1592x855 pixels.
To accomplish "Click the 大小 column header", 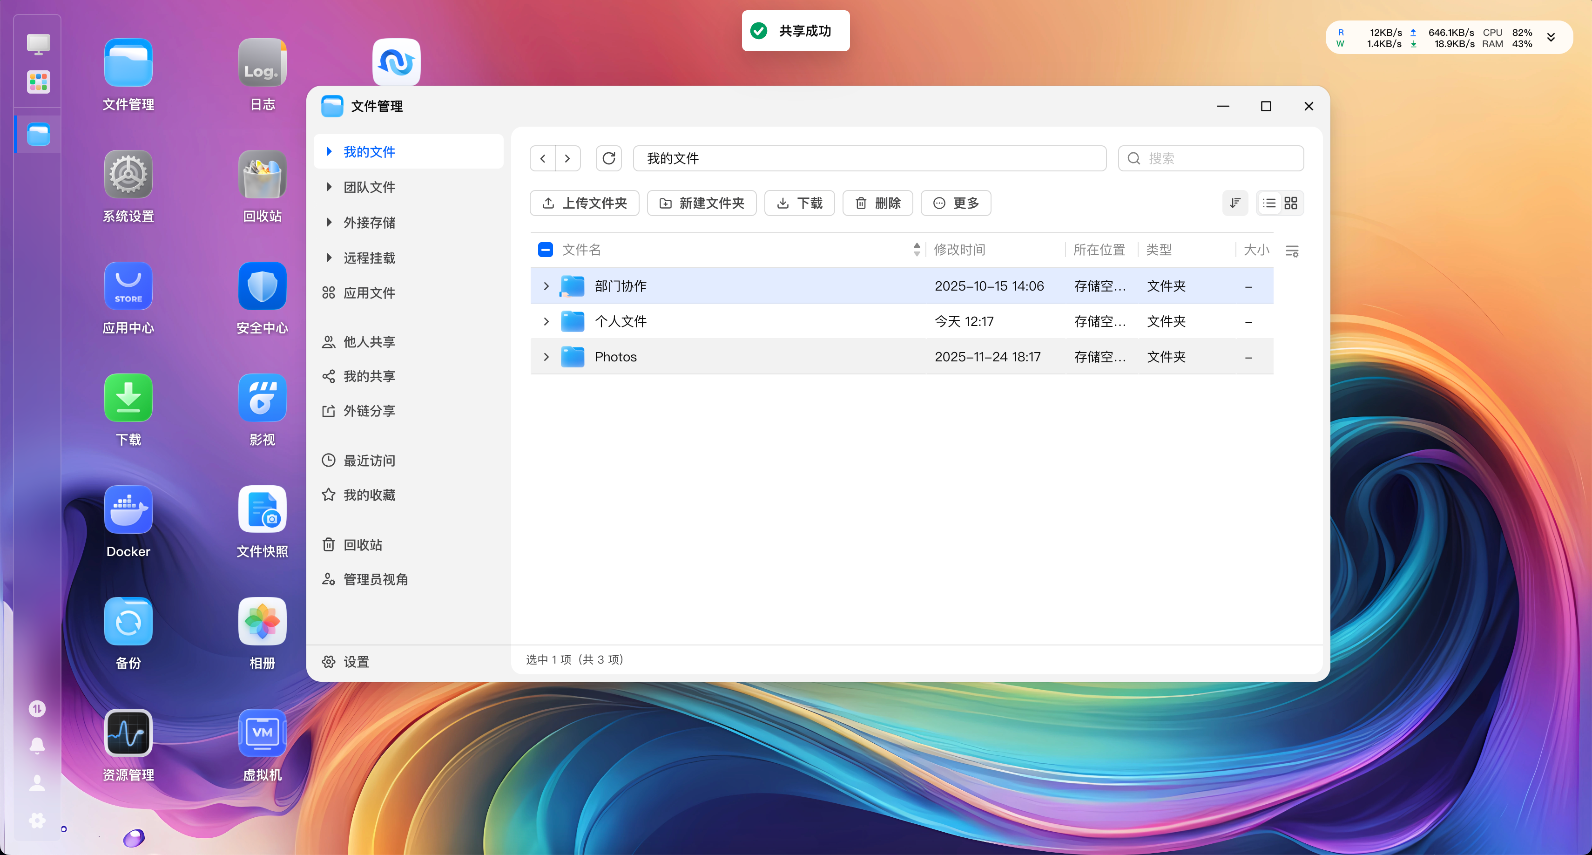I will tap(1256, 250).
